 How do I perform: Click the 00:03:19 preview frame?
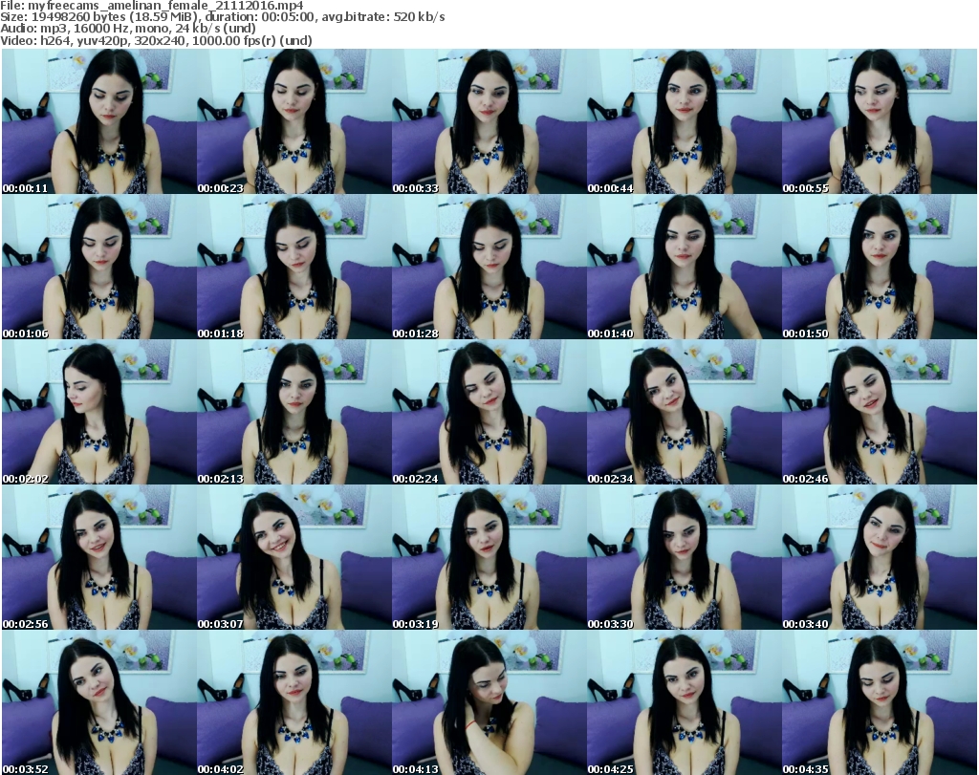click(x=489, y=557)
